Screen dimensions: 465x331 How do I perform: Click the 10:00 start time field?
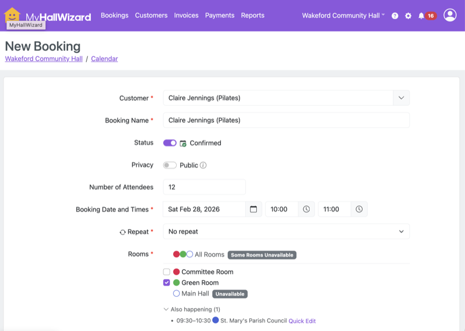pos(282,209)
